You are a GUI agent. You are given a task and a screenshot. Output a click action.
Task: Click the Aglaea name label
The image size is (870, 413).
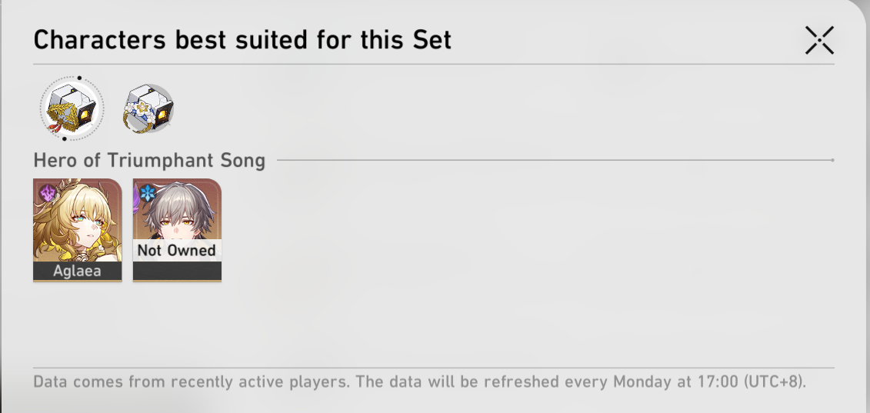point(77,271)
